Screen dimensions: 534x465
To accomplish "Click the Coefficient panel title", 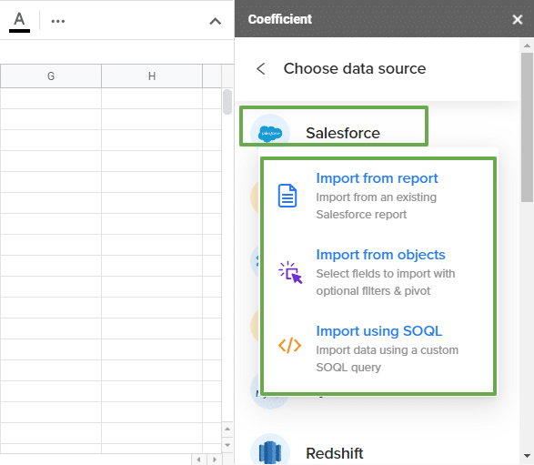I will point(279,19).
